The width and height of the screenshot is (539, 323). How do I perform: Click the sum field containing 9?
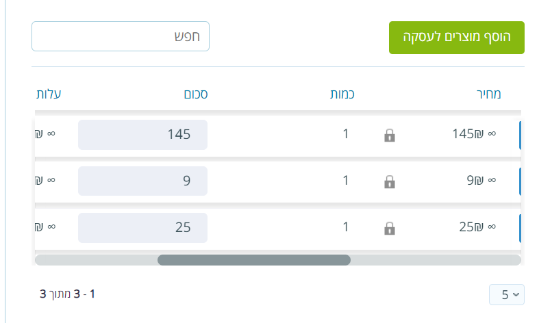142,181
